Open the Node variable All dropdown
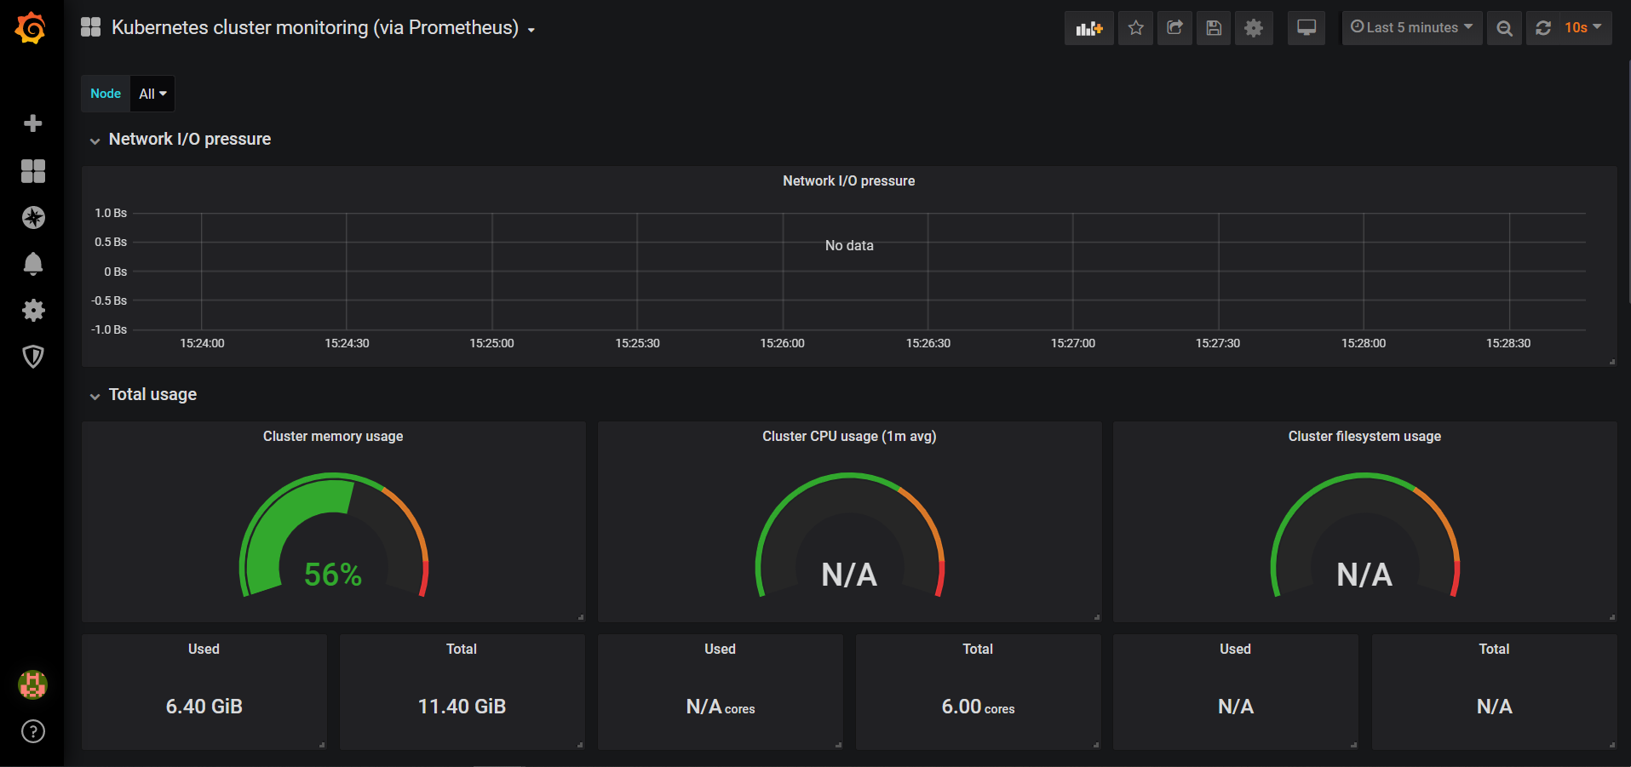 pyautogui.click(x=152, y=94)
